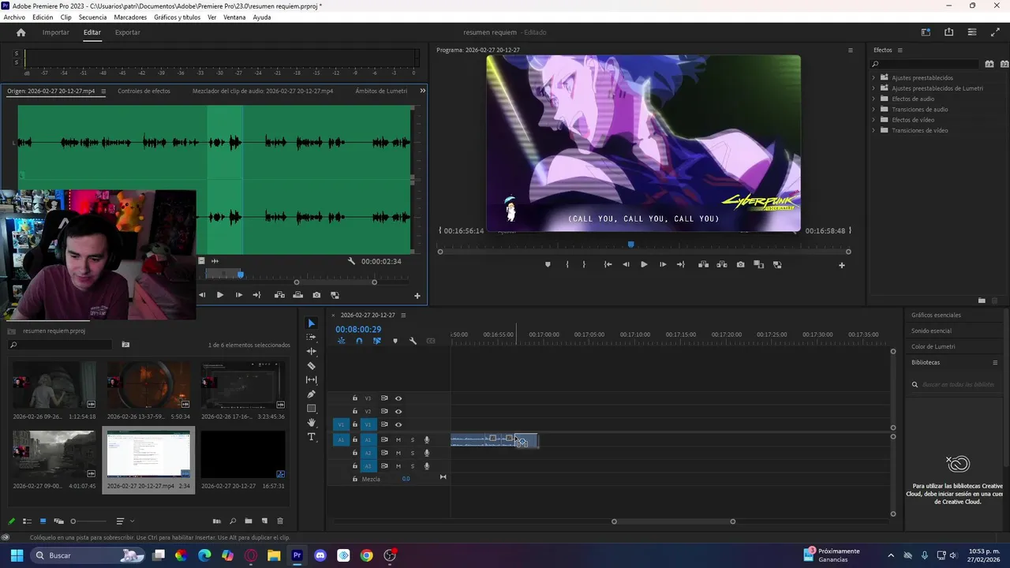1010x568 pixels.
Task: Open Efectos panel menu
Action: [900, 50]
